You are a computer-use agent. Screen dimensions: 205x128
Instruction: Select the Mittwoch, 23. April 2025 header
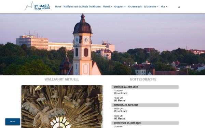point(145,105)
